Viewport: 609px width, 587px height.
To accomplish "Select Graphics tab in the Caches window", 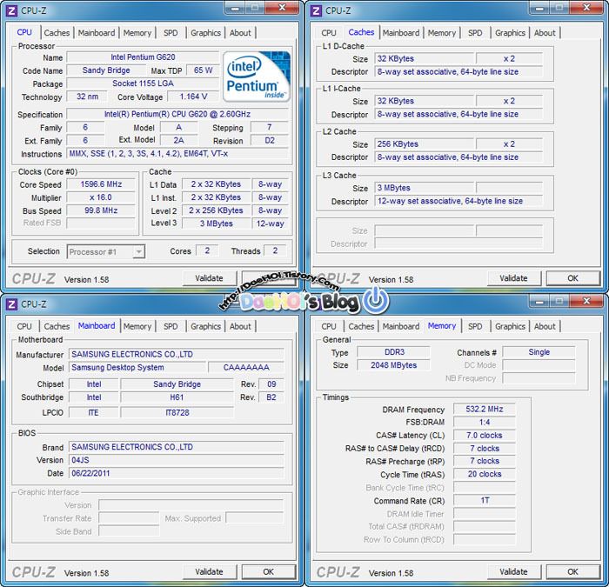I will click(x=510, y=33).
